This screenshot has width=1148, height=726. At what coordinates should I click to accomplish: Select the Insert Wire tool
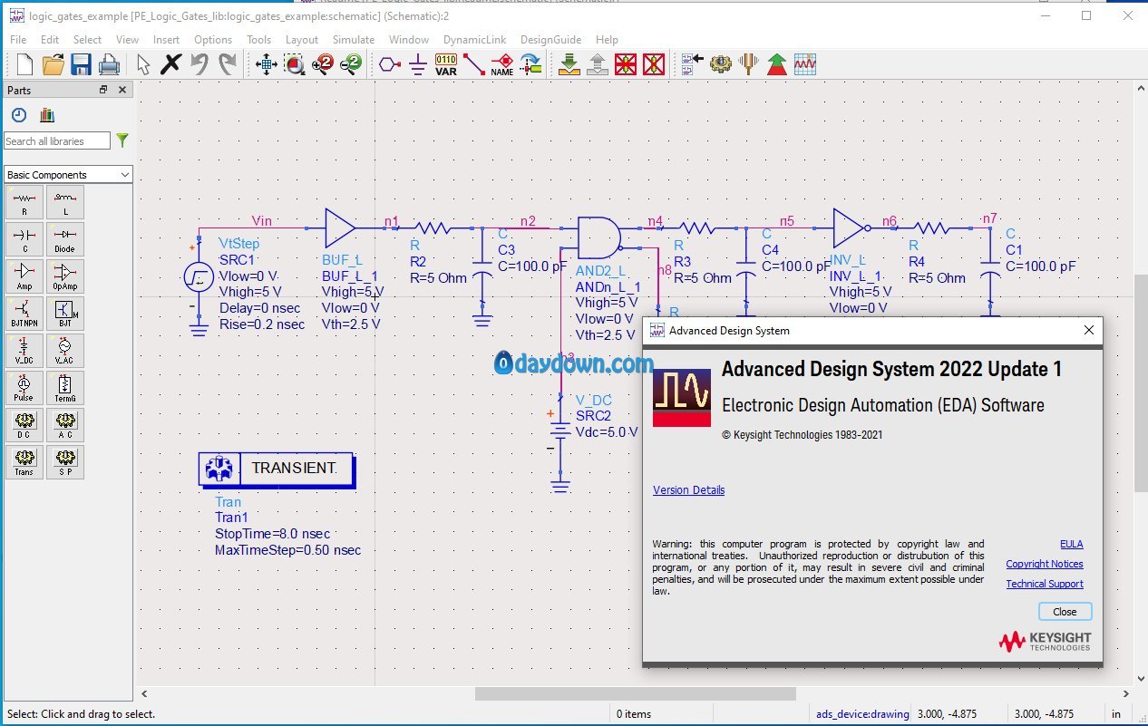[474, 64]
